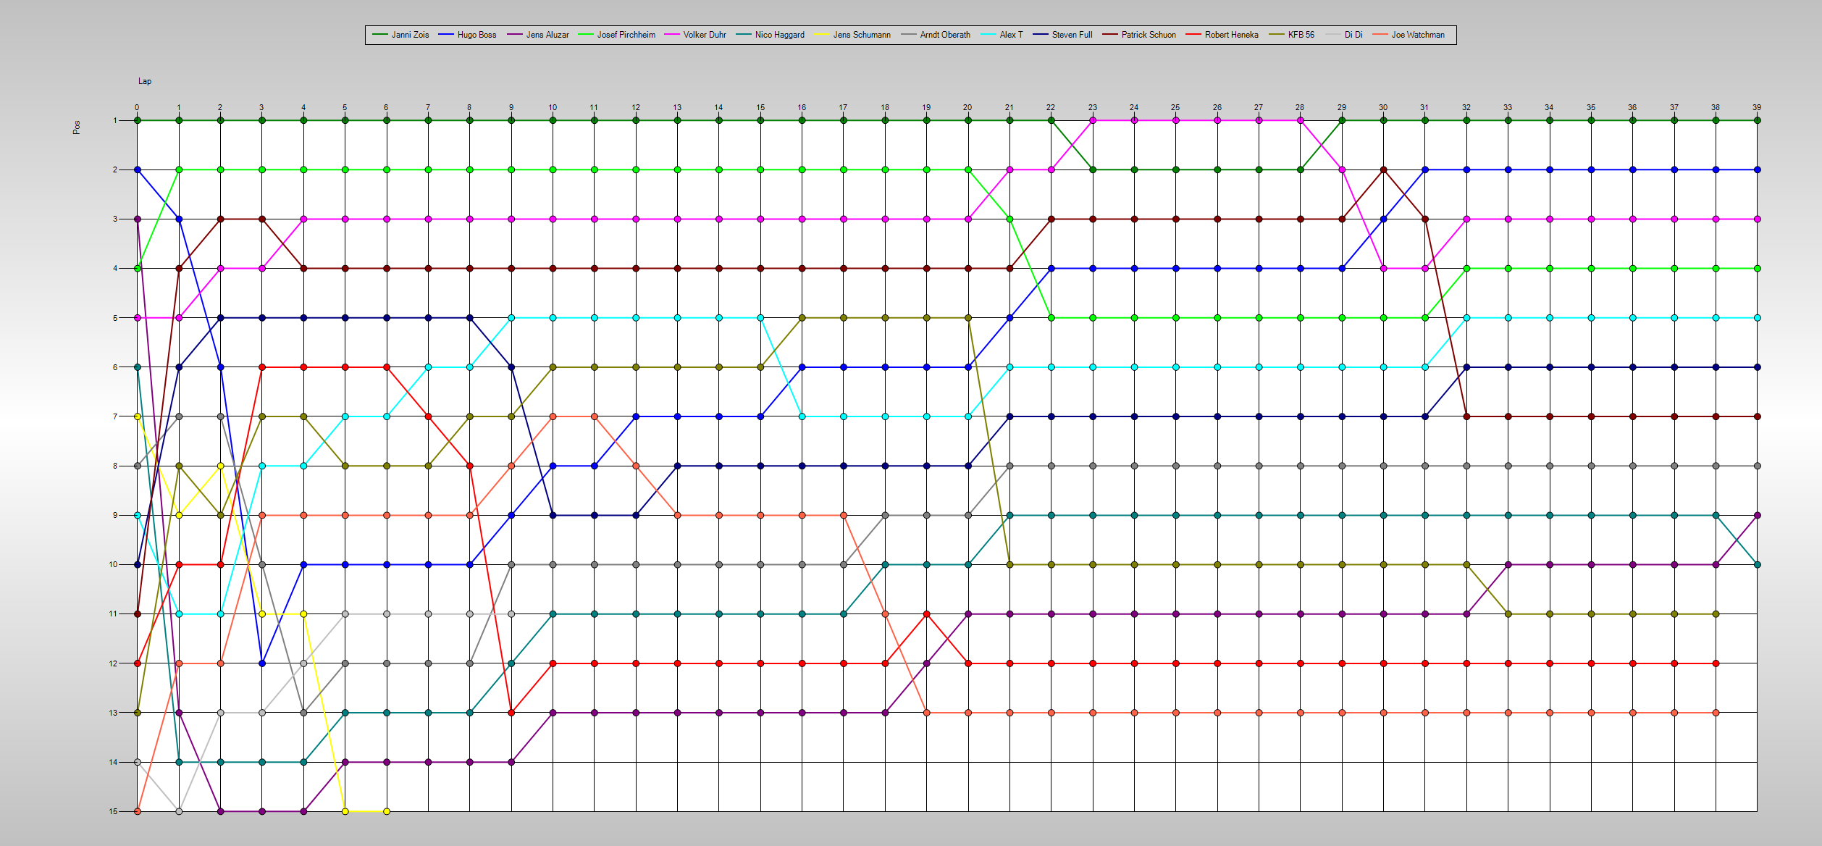Click Steven Full point at lap 10, position 9
The width and height of the screenshot is (1822, 846).
[x=553, y=515]
